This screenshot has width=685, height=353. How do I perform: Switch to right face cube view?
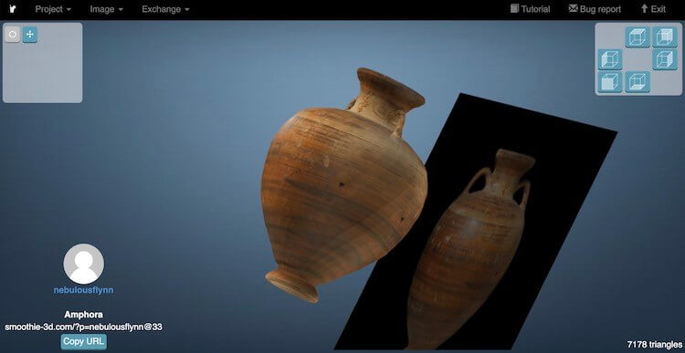tap(665, 59)
